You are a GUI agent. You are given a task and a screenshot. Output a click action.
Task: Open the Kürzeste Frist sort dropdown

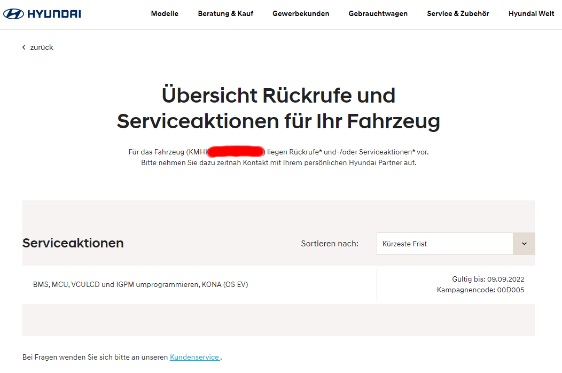coord(444,244)
